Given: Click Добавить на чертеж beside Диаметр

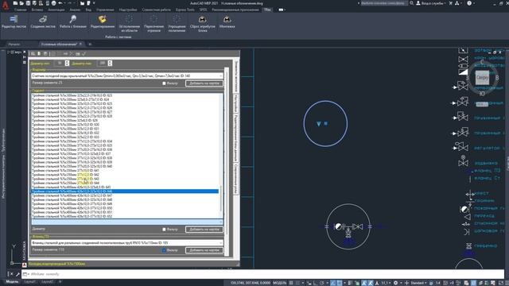Looking at the screenshot, I should (204, 230).
